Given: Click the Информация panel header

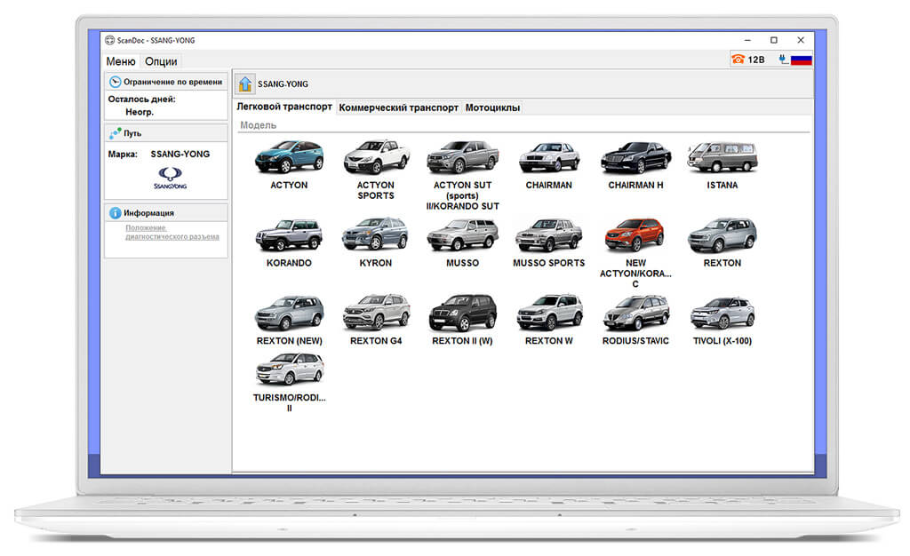Looking at the screenshot, I should coord(166,213).
